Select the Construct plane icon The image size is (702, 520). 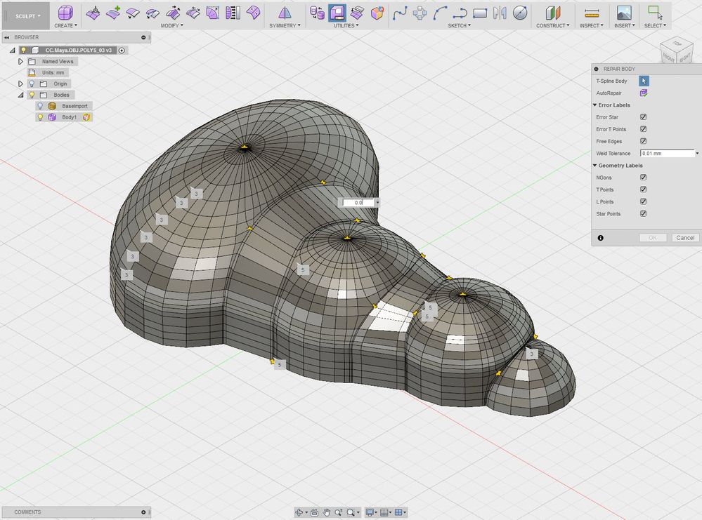(552, 13)
